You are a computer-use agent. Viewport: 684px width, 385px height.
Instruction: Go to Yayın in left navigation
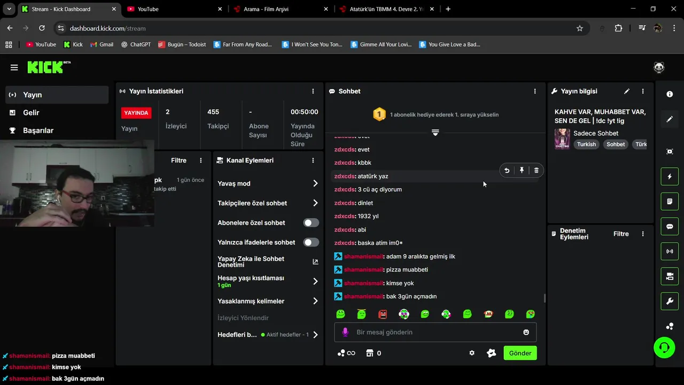click(57, 95)
